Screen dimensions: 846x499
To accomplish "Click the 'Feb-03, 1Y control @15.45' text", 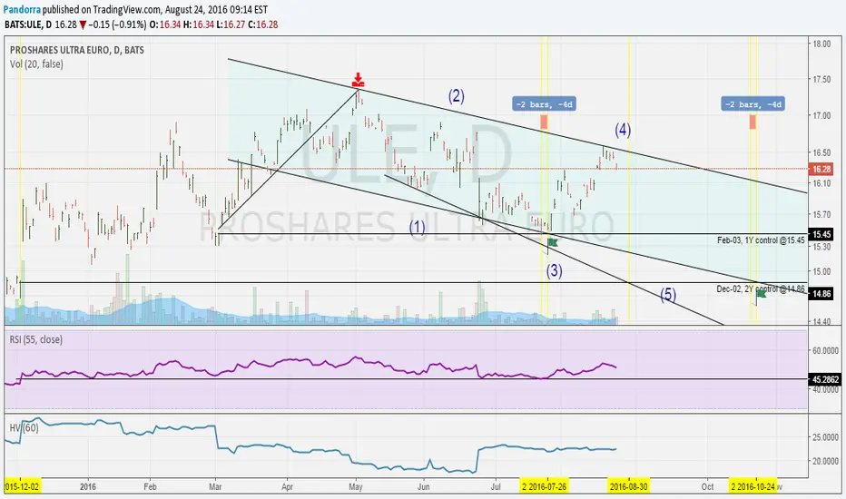I will coord(761,240).
